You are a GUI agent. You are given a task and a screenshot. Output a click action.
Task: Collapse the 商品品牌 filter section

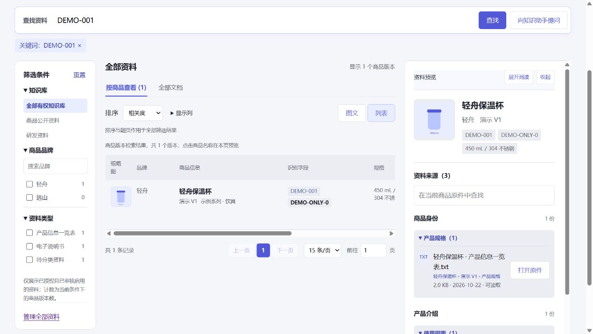point(38,150)
